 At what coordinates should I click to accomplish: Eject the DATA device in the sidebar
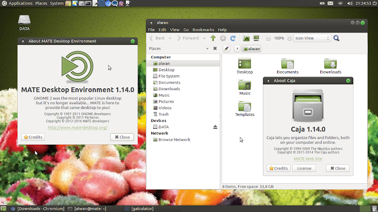(x=215, y=127)
